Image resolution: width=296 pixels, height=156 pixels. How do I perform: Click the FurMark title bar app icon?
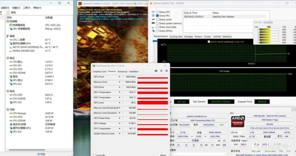point(80,4)
